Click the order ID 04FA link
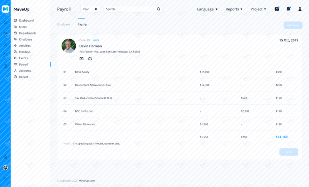Viewport: 309px width, 187px height. pos(96,40)
